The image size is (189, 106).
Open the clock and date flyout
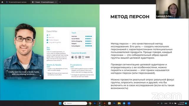181,103
